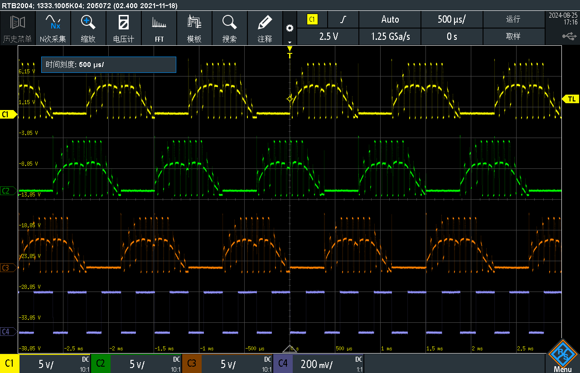Open C3 vertical scale 5 V/ setting
The width and height of the screenshot is (580, 373).
point(228,364)
